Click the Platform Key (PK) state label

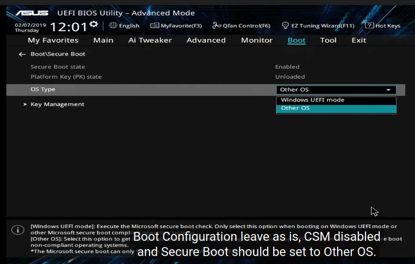66,77
